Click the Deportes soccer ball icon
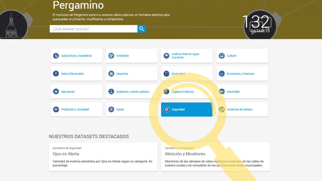The width and height of the screenshot is (322, 181). click(x=111, y=73)
